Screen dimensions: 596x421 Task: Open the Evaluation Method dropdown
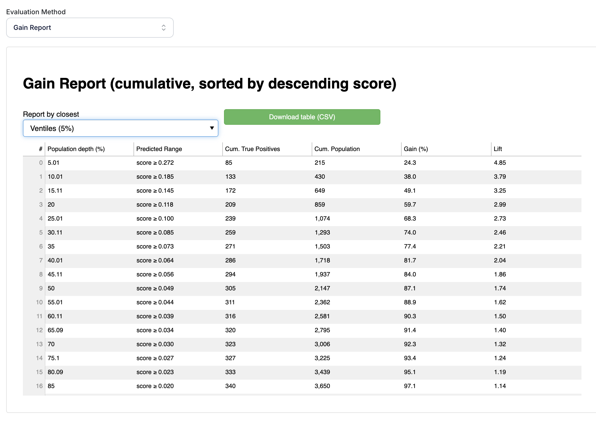coord(89,28)
